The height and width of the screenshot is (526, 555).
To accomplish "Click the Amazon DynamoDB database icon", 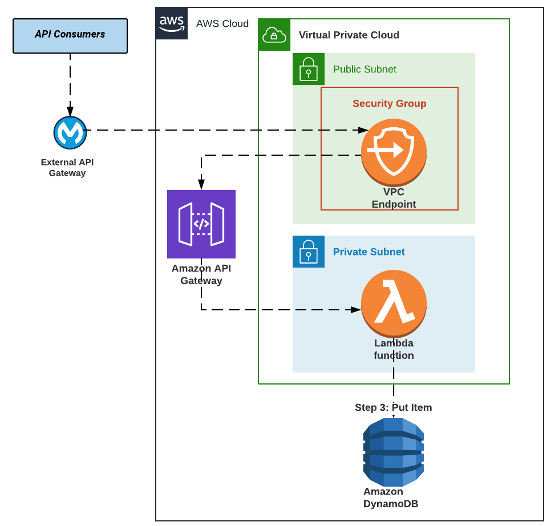I will tap(393, 452).
